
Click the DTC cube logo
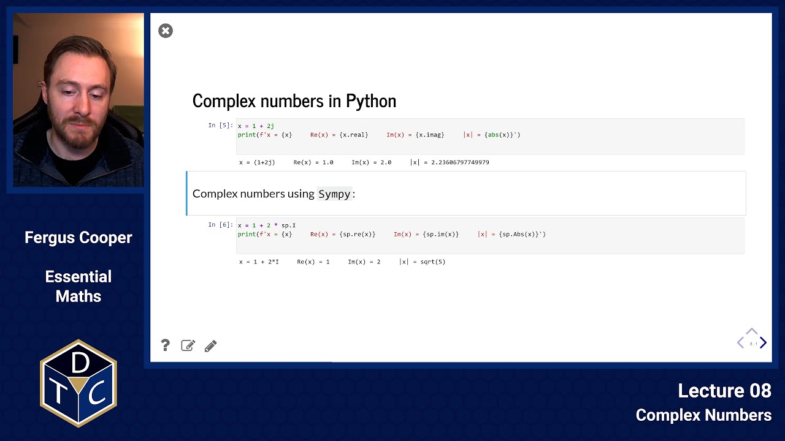(78, 383)
